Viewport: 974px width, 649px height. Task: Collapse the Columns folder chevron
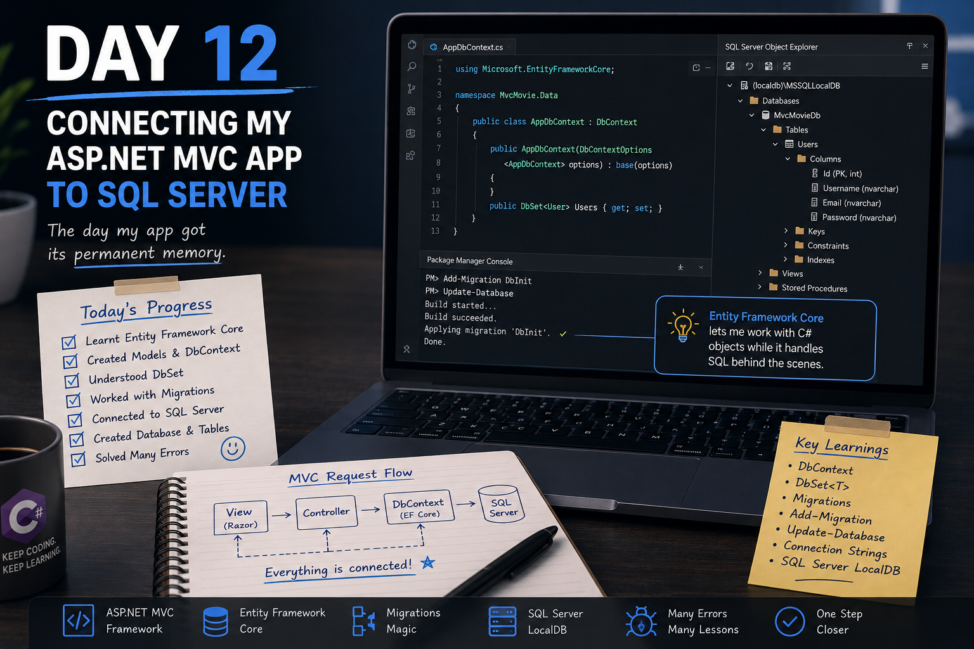coord(788,158)
